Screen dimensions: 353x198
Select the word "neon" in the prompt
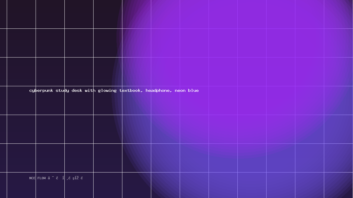pos(180,91)
